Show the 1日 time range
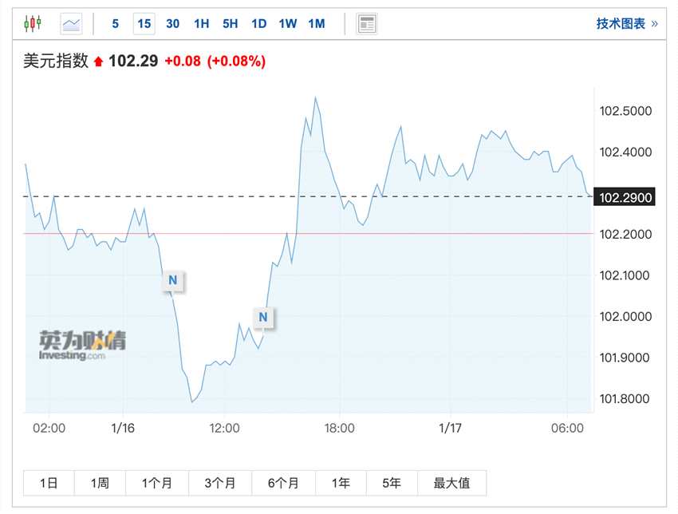The image size is (678, 514). click(49, 483)
